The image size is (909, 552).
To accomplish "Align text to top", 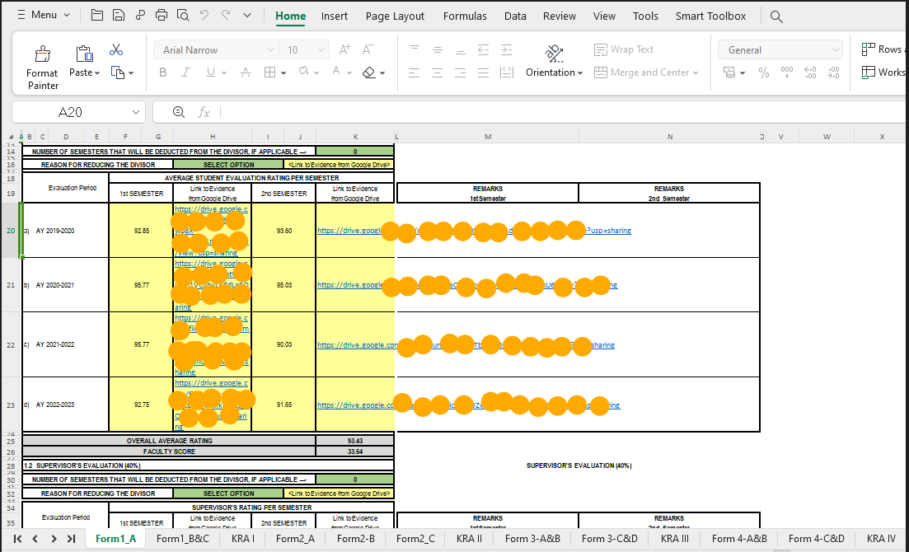I will pos(415,50).
